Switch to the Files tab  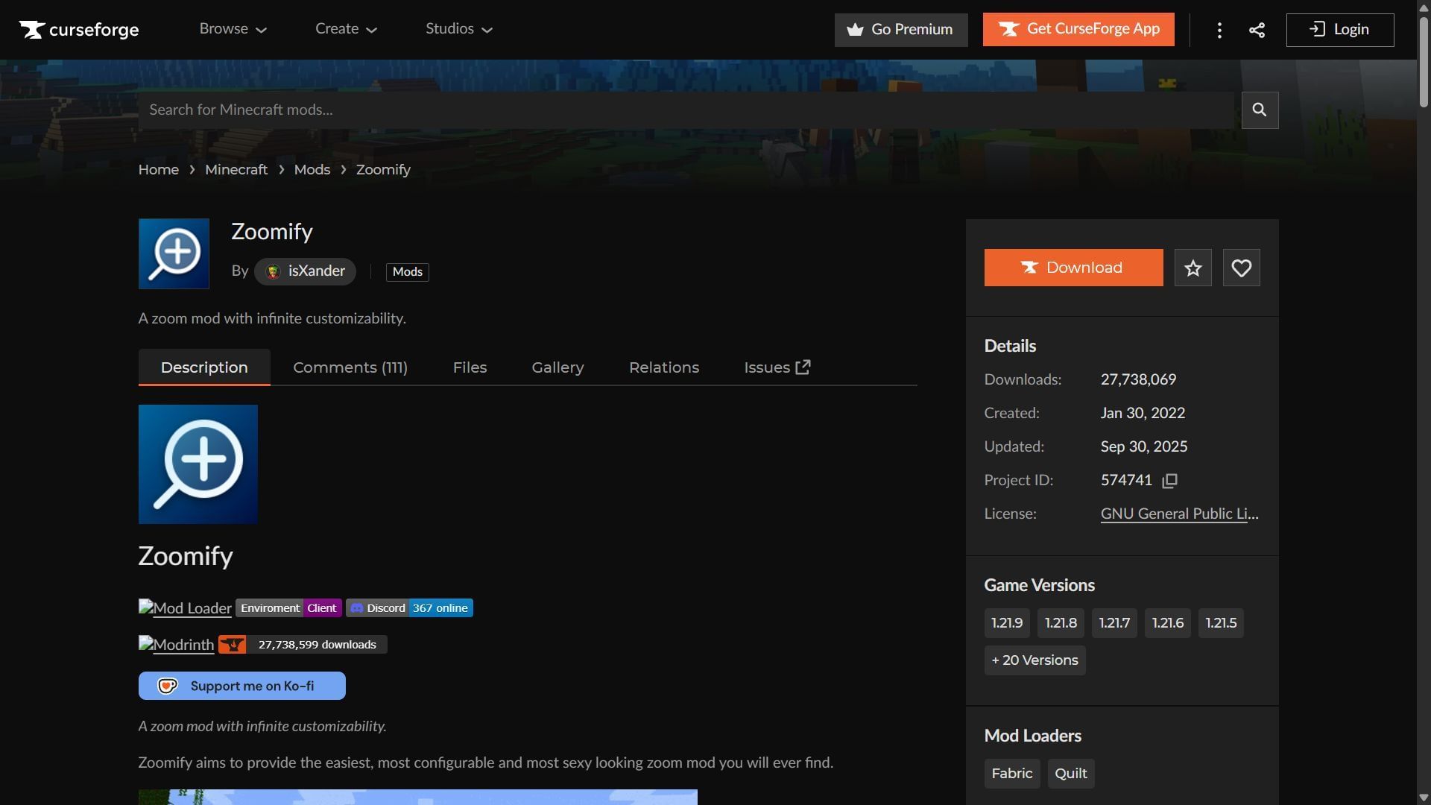click(x=470, y=367)
